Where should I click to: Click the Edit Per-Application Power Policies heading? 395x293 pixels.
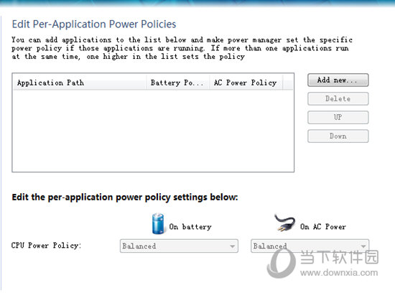coord(94,24)
